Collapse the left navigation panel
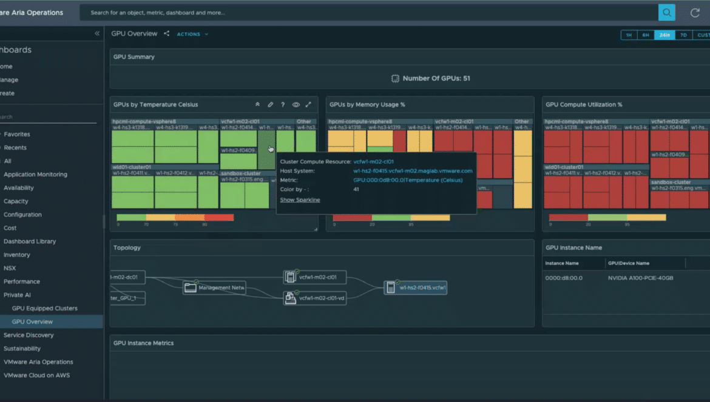 pos(97,33)
